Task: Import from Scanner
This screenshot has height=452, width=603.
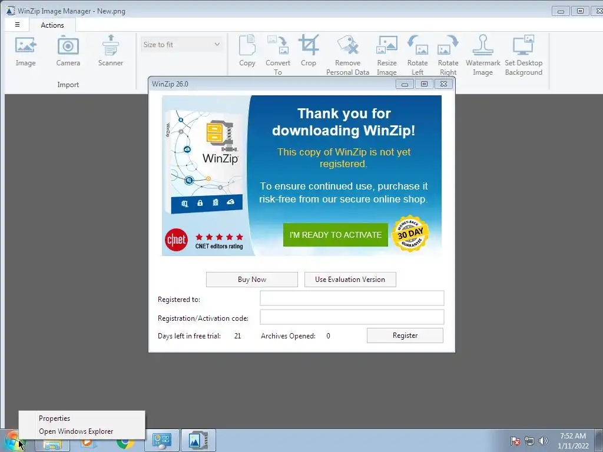Action: click(x=110, y=51)
